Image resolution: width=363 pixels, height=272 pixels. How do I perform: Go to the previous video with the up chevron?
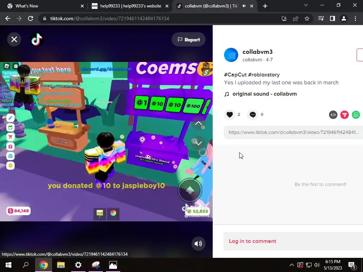199,123
